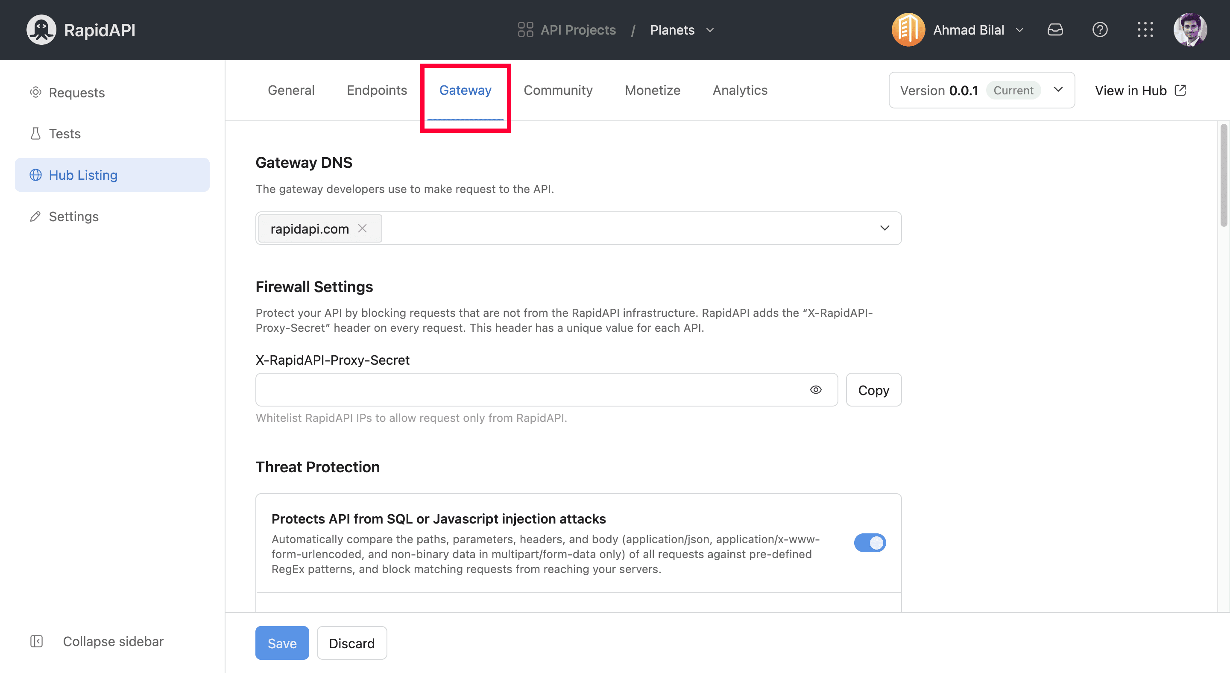Open the help question mark icon

coord(1100,29)
